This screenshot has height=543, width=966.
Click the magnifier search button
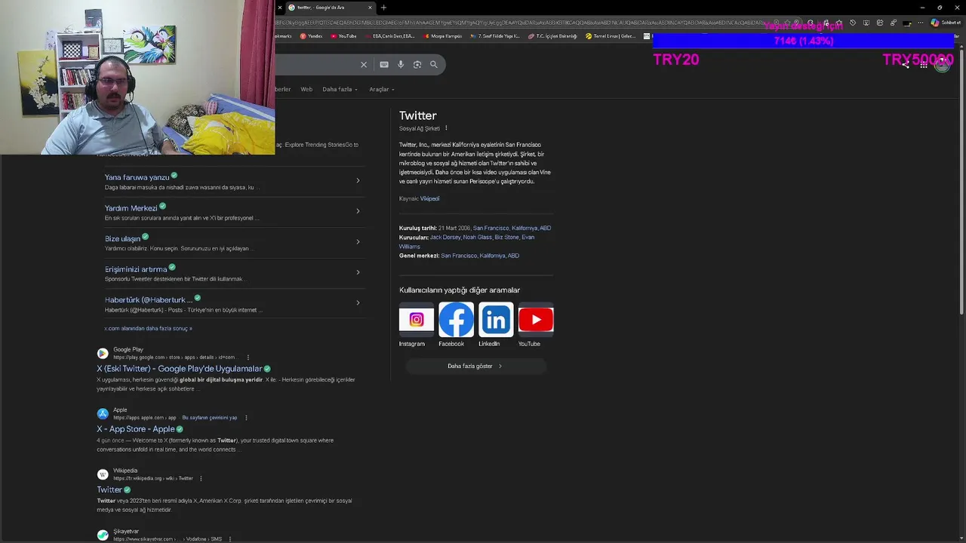pos(434,65)
